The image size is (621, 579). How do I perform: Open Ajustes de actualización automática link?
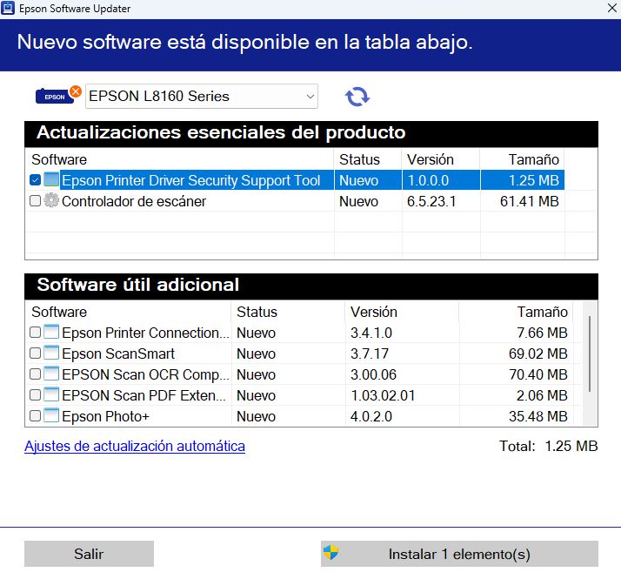point(135,446)
